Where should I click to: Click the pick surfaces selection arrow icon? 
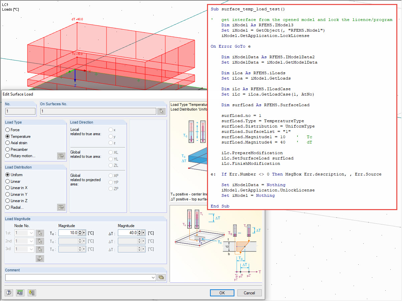[161, 112]
